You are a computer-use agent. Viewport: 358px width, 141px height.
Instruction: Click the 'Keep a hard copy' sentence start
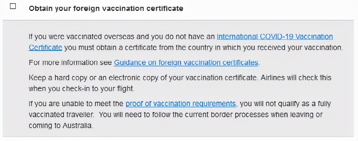tap(58, 78)
